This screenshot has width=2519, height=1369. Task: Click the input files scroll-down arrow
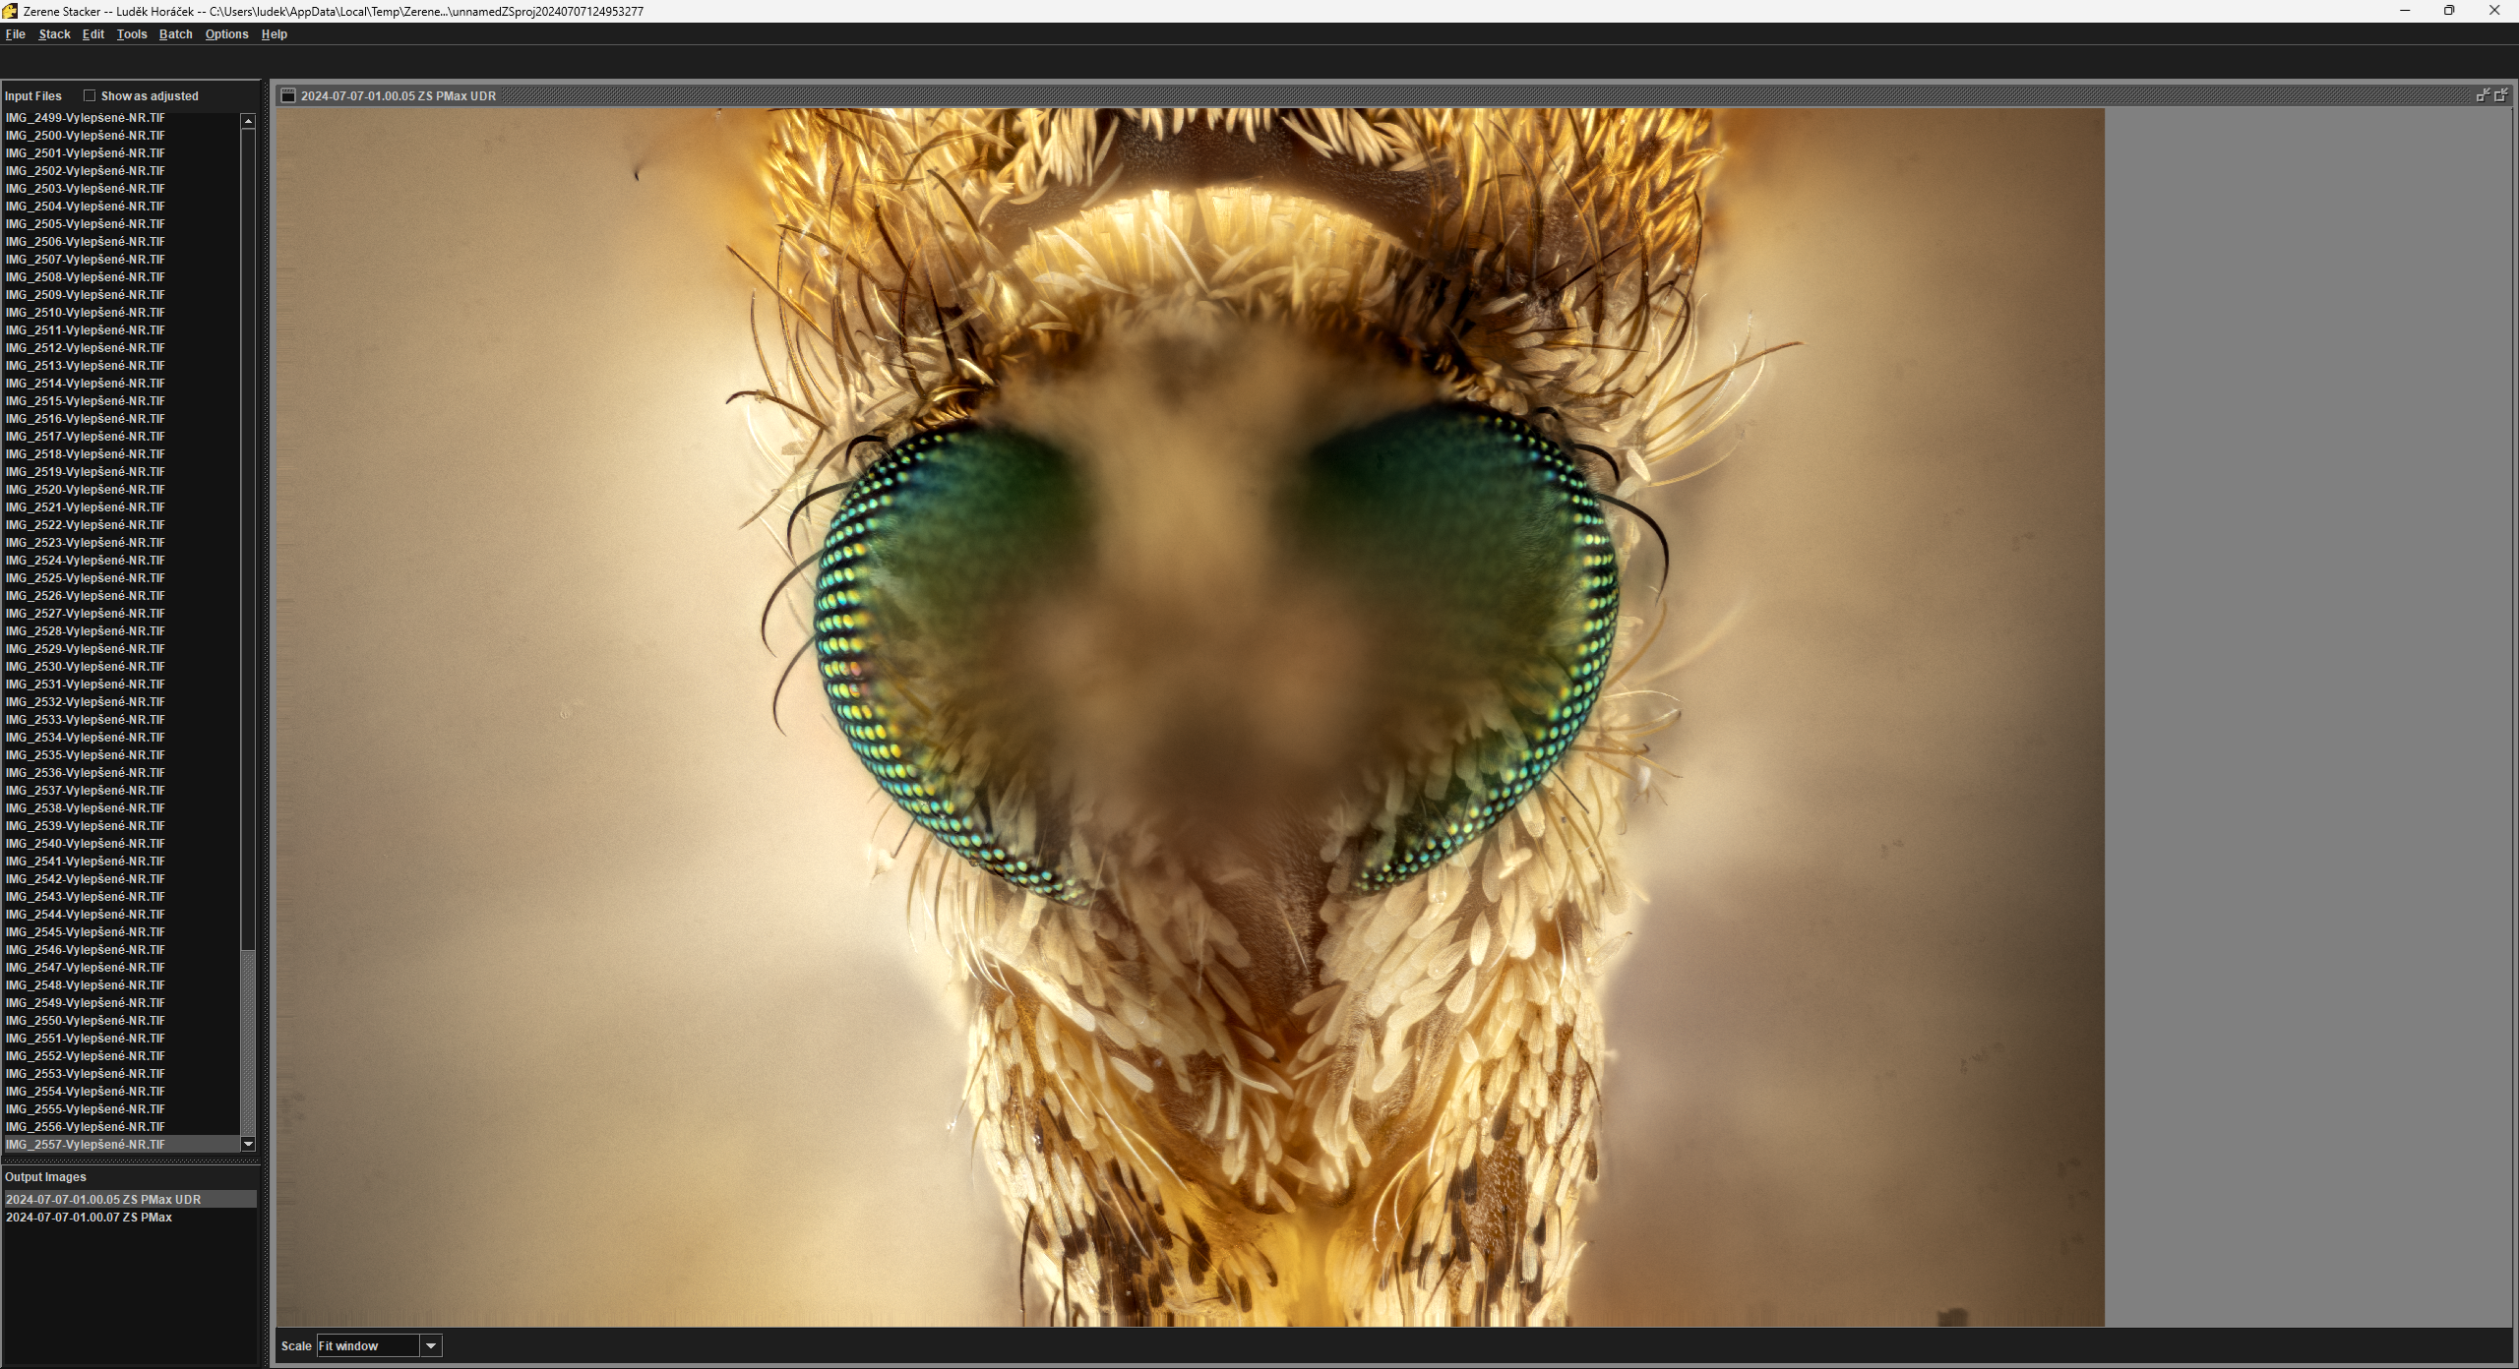point(248,1144)
